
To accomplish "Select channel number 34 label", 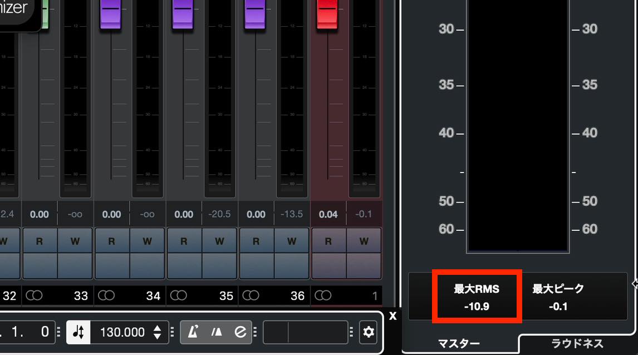I will 153,295.
